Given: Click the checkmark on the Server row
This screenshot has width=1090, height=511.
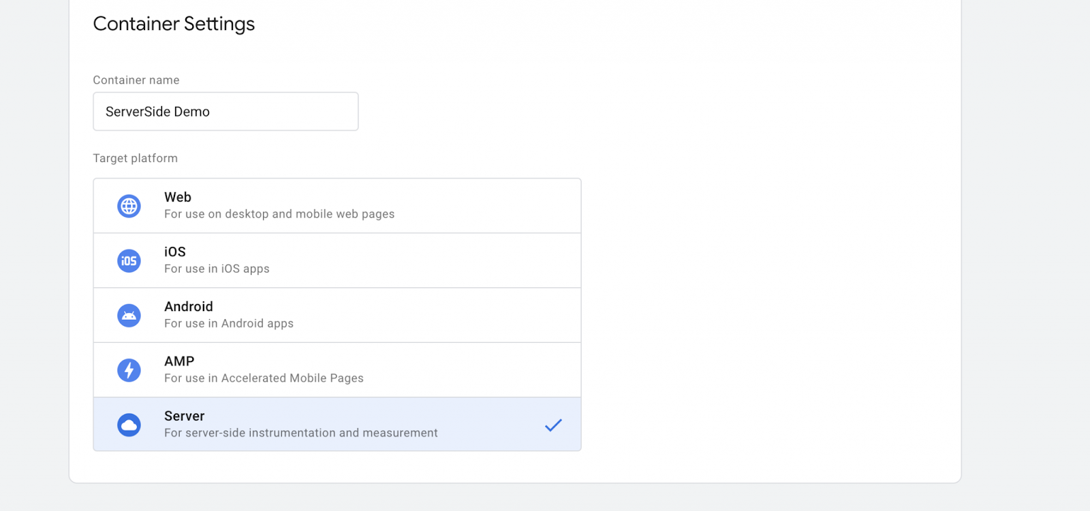Looking at the screenshot, I should coord(553,425).
